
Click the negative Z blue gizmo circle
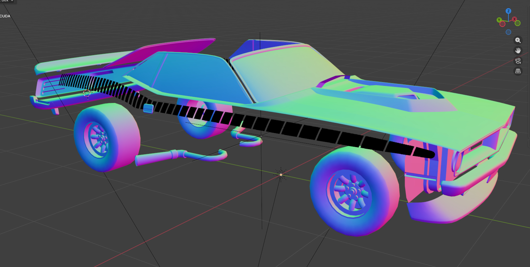click(508, 32)
